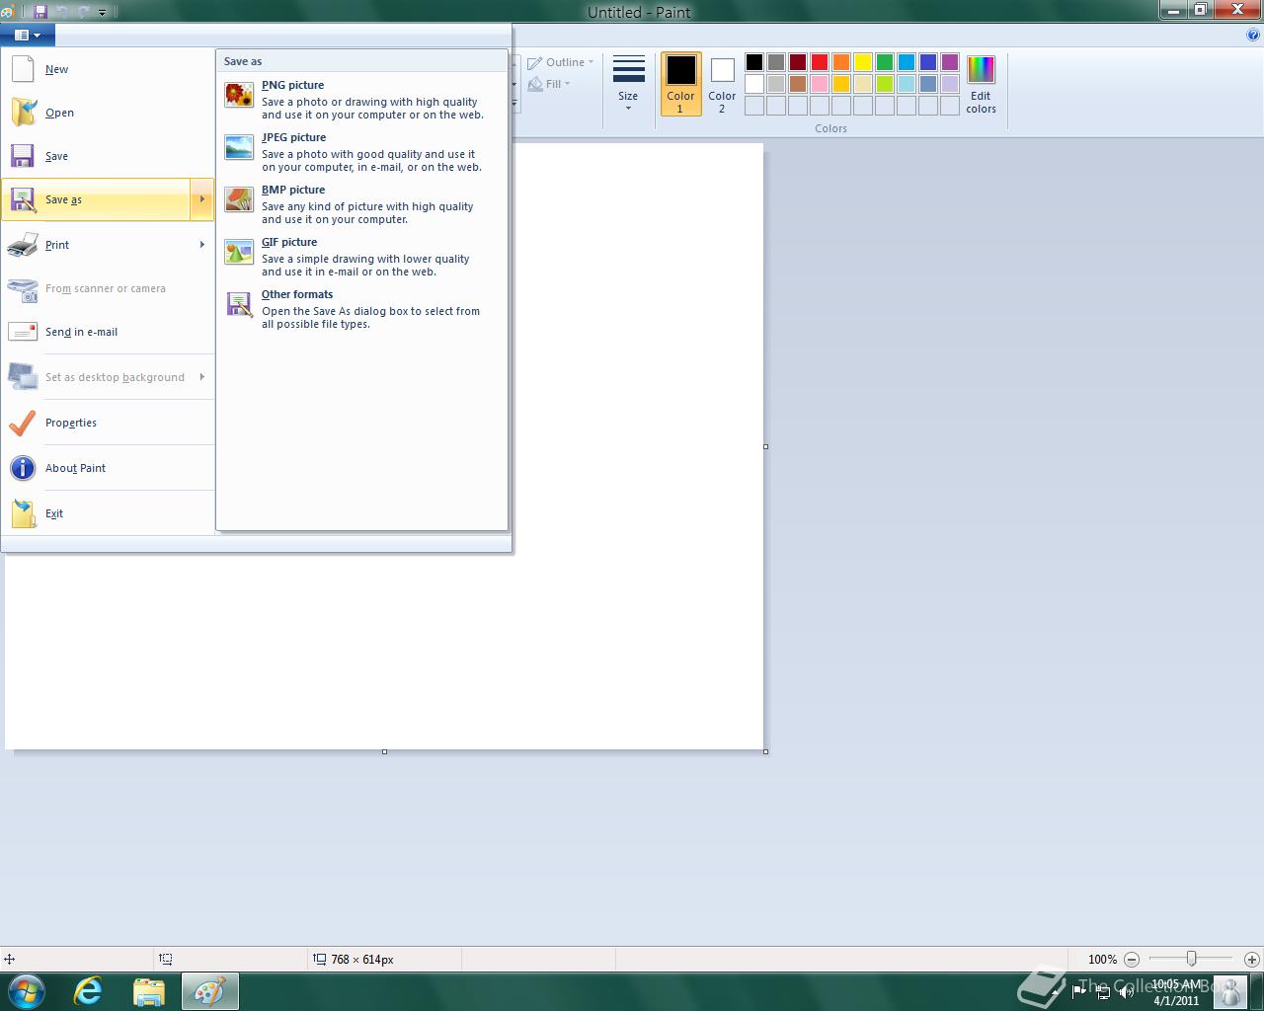Click the Save as header text
Screen dimensions: 1264x1011
tap(243, 61)
